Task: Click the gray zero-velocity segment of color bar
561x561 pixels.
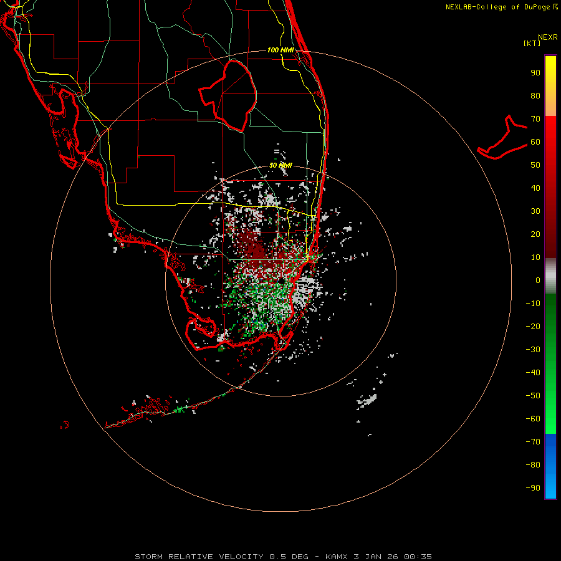Action: click(550, 276)
